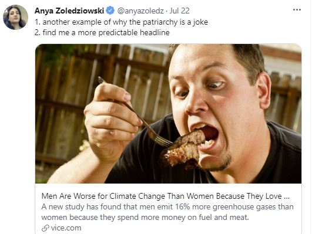Open the vice.com source link

pos(66,228)
